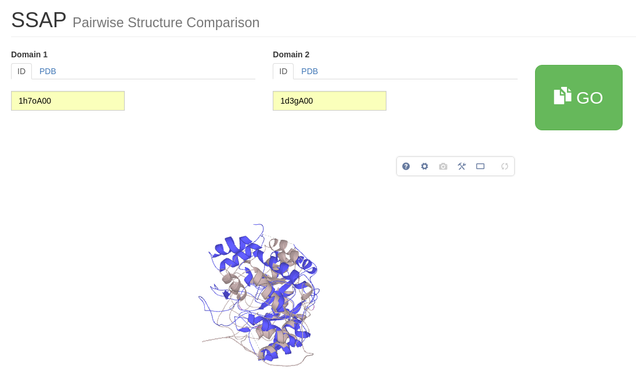Click the GO text on the green button
The width and height of the screenshot is (636, 373).
click(590, 98)
